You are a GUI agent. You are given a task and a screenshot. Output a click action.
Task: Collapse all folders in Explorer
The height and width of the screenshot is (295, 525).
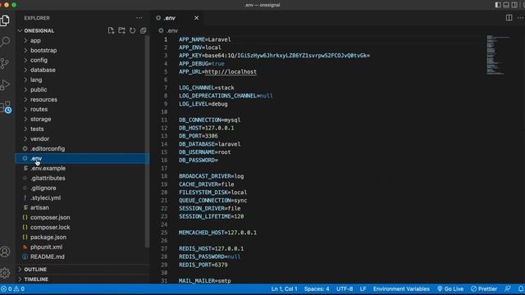(144, 30)
